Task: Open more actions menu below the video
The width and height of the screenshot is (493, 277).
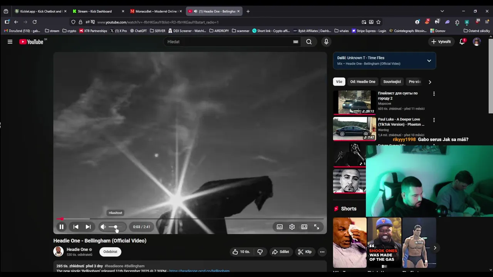Action: (322, 252)
